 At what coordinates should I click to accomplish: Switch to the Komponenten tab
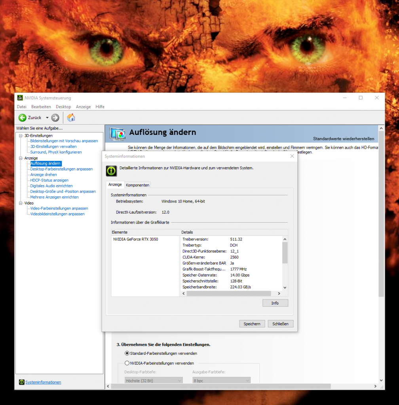point(137,185)
